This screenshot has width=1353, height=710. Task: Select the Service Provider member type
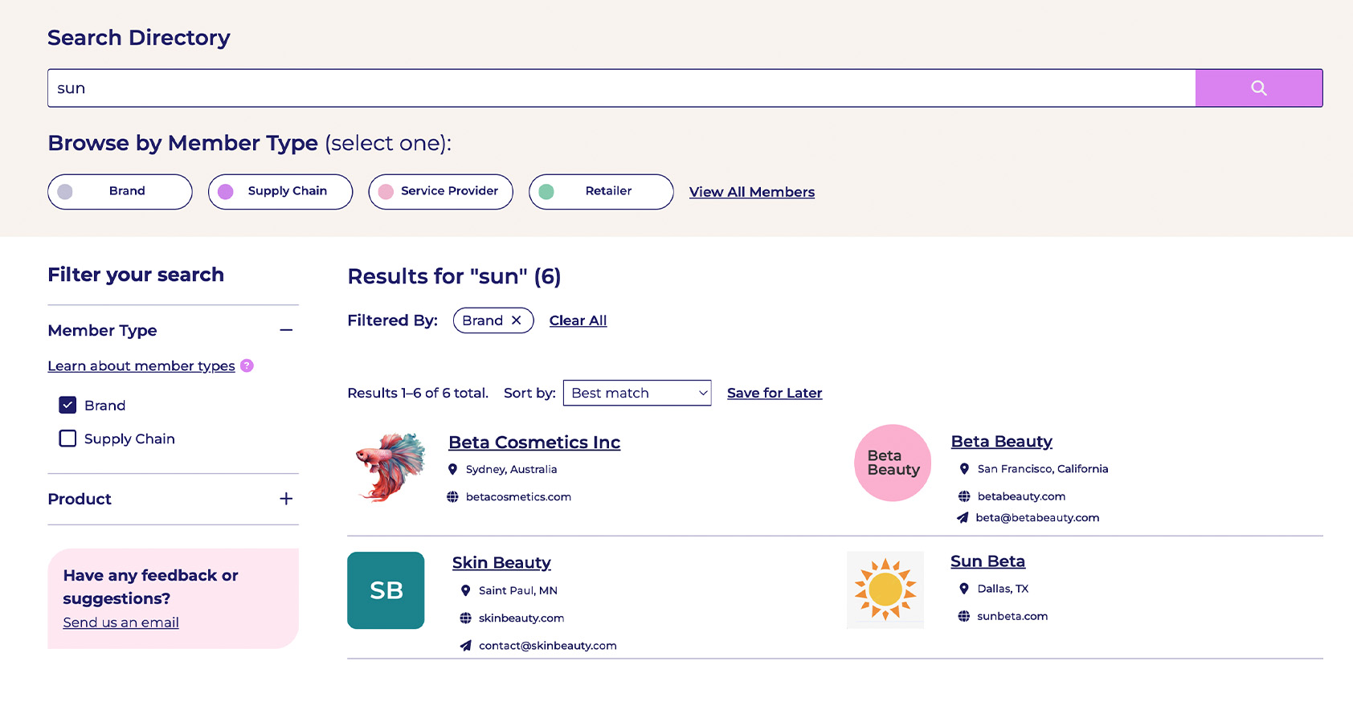click(440, 192)
